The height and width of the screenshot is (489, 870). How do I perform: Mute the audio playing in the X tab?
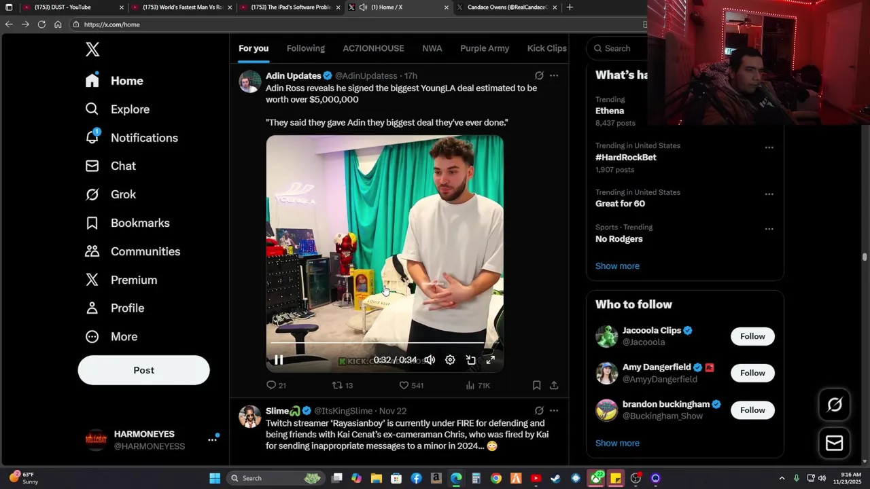point(363,7)
